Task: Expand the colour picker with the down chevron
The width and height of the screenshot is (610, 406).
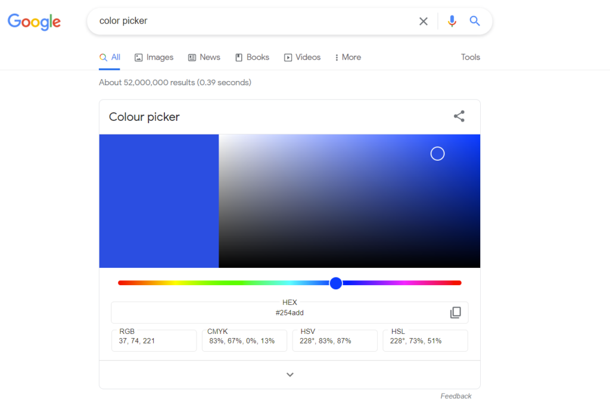Action: pos(290,374)
